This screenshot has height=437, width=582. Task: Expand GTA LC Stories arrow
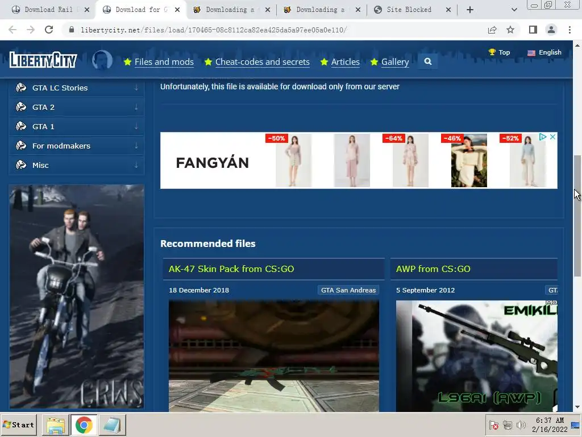[x=136, y=87]
